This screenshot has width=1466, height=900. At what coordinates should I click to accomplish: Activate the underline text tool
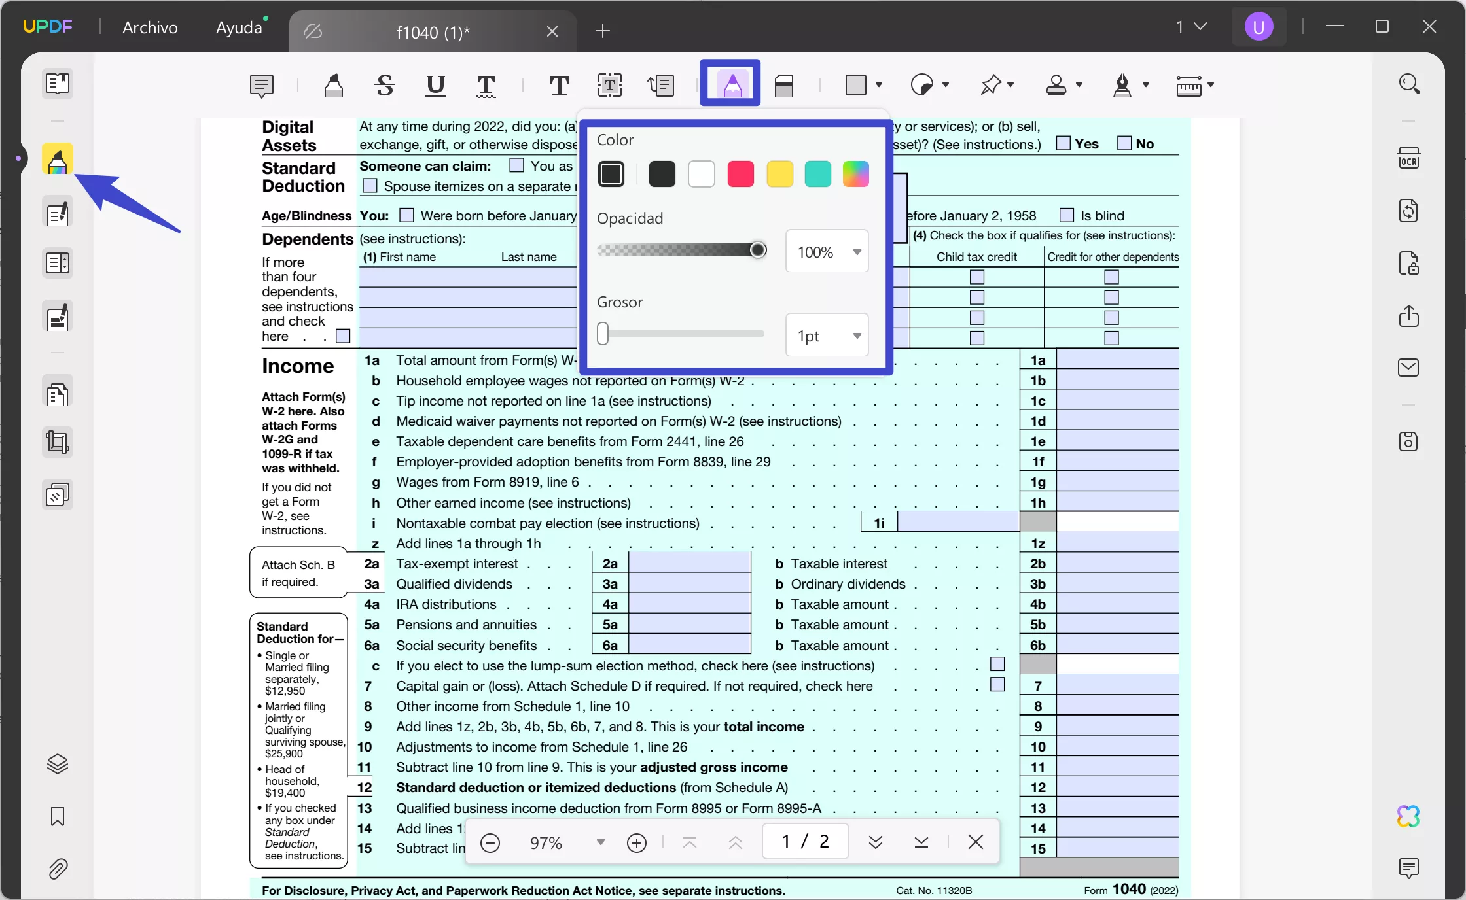pos(435,85)
